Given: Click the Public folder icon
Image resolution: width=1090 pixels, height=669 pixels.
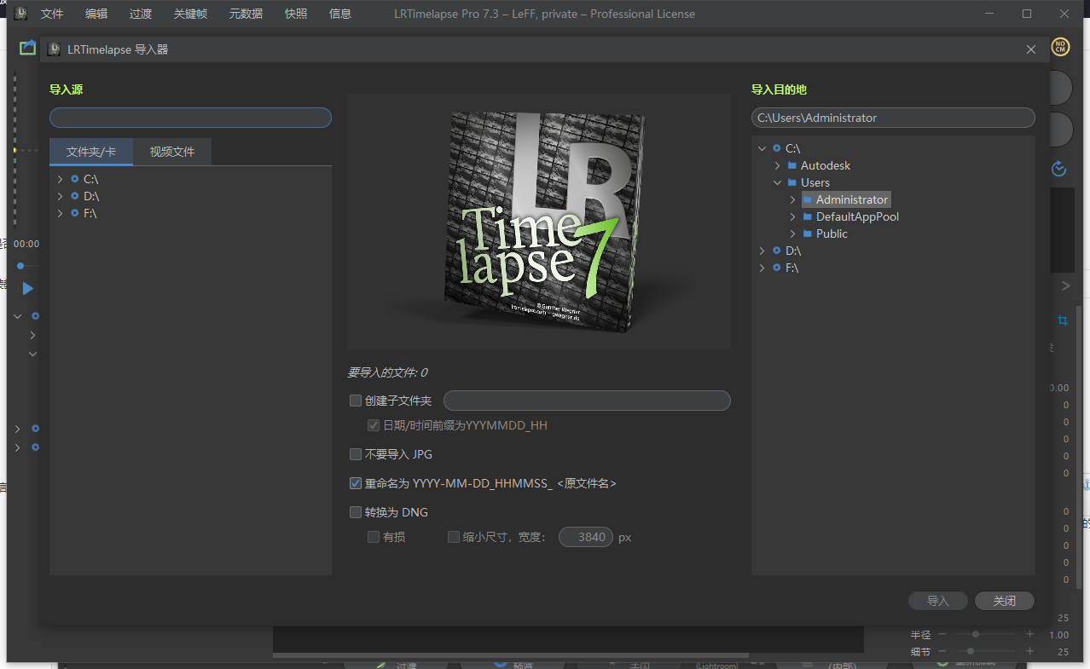Looking at the screenshot, I should pyautogui.click(x=808, y=234).
